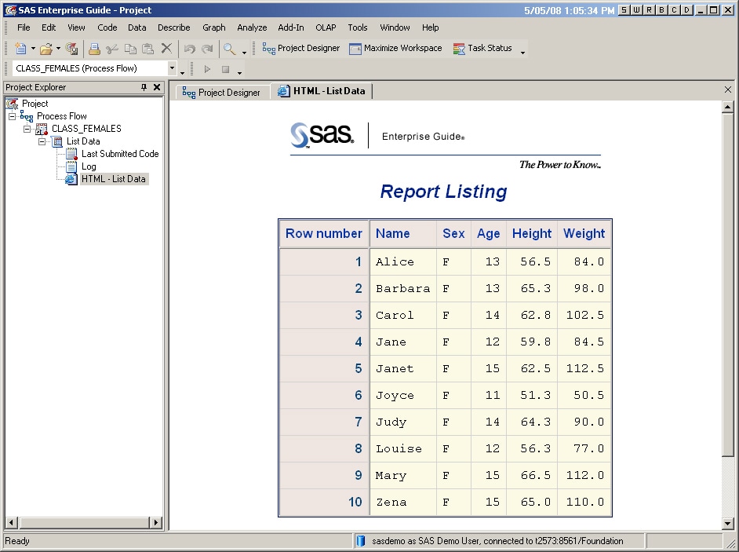Click the Save project toolbar icon
Viewport: 739px width, 552px height.
tap(72, 49)
